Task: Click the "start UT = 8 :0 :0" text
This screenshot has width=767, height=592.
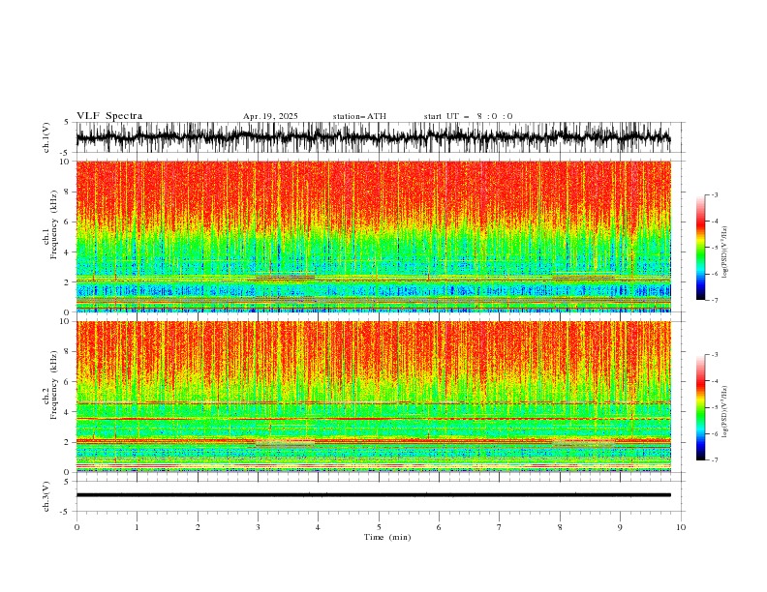Action: pos(468,116)
